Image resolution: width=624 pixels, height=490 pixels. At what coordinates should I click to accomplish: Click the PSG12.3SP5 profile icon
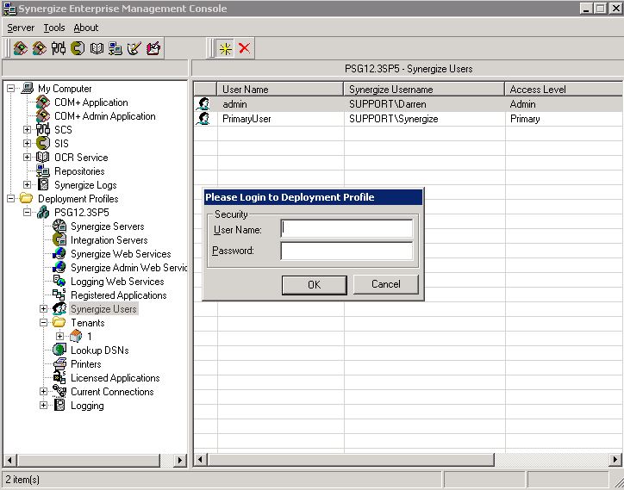(43, 212)
